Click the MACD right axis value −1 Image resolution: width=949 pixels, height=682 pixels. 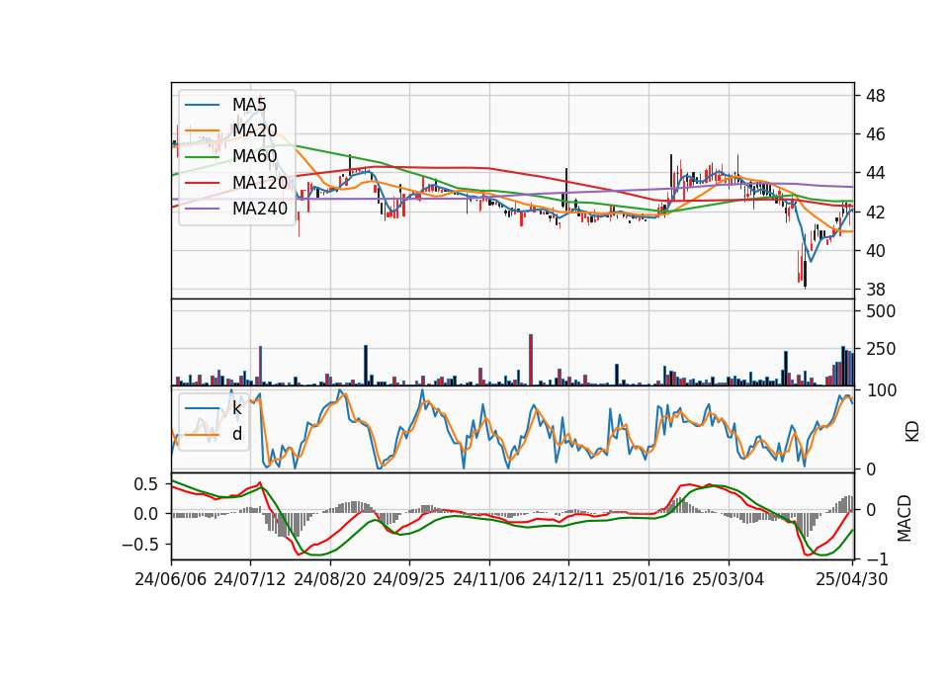(x=877, y=559)
